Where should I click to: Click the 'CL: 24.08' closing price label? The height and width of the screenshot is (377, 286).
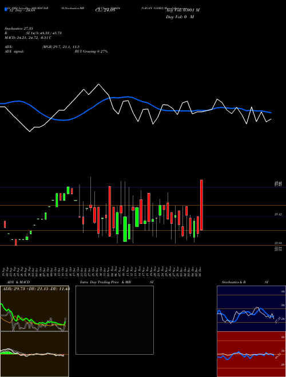click(x=105, y=10)
